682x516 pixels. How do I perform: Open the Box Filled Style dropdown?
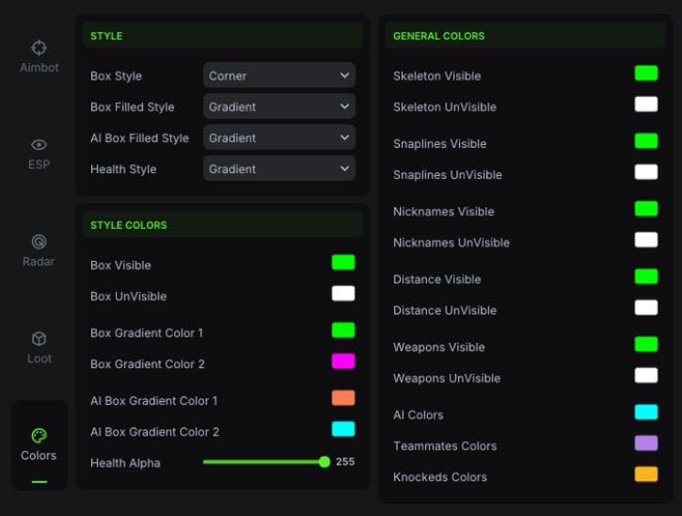coord(278,106)
